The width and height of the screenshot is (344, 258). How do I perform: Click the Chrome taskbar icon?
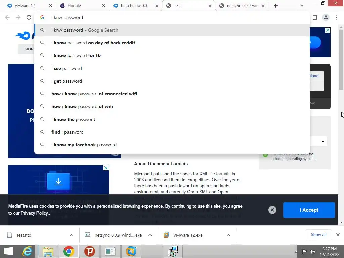point(69,251)
